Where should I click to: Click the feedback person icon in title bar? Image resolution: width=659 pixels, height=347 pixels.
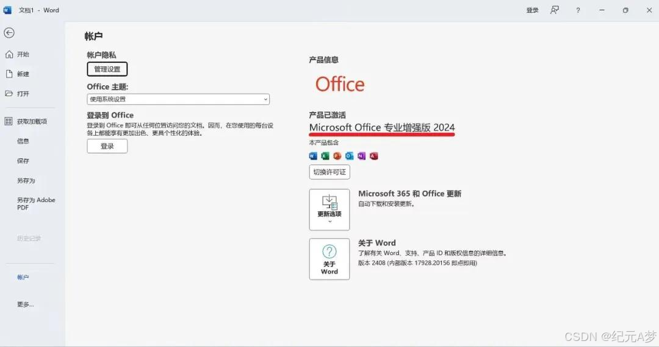(x=555, y=10)
